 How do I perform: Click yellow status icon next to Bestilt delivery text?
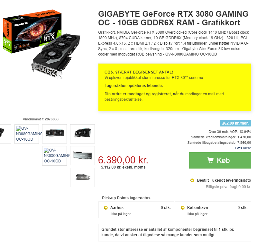[192, 180]
